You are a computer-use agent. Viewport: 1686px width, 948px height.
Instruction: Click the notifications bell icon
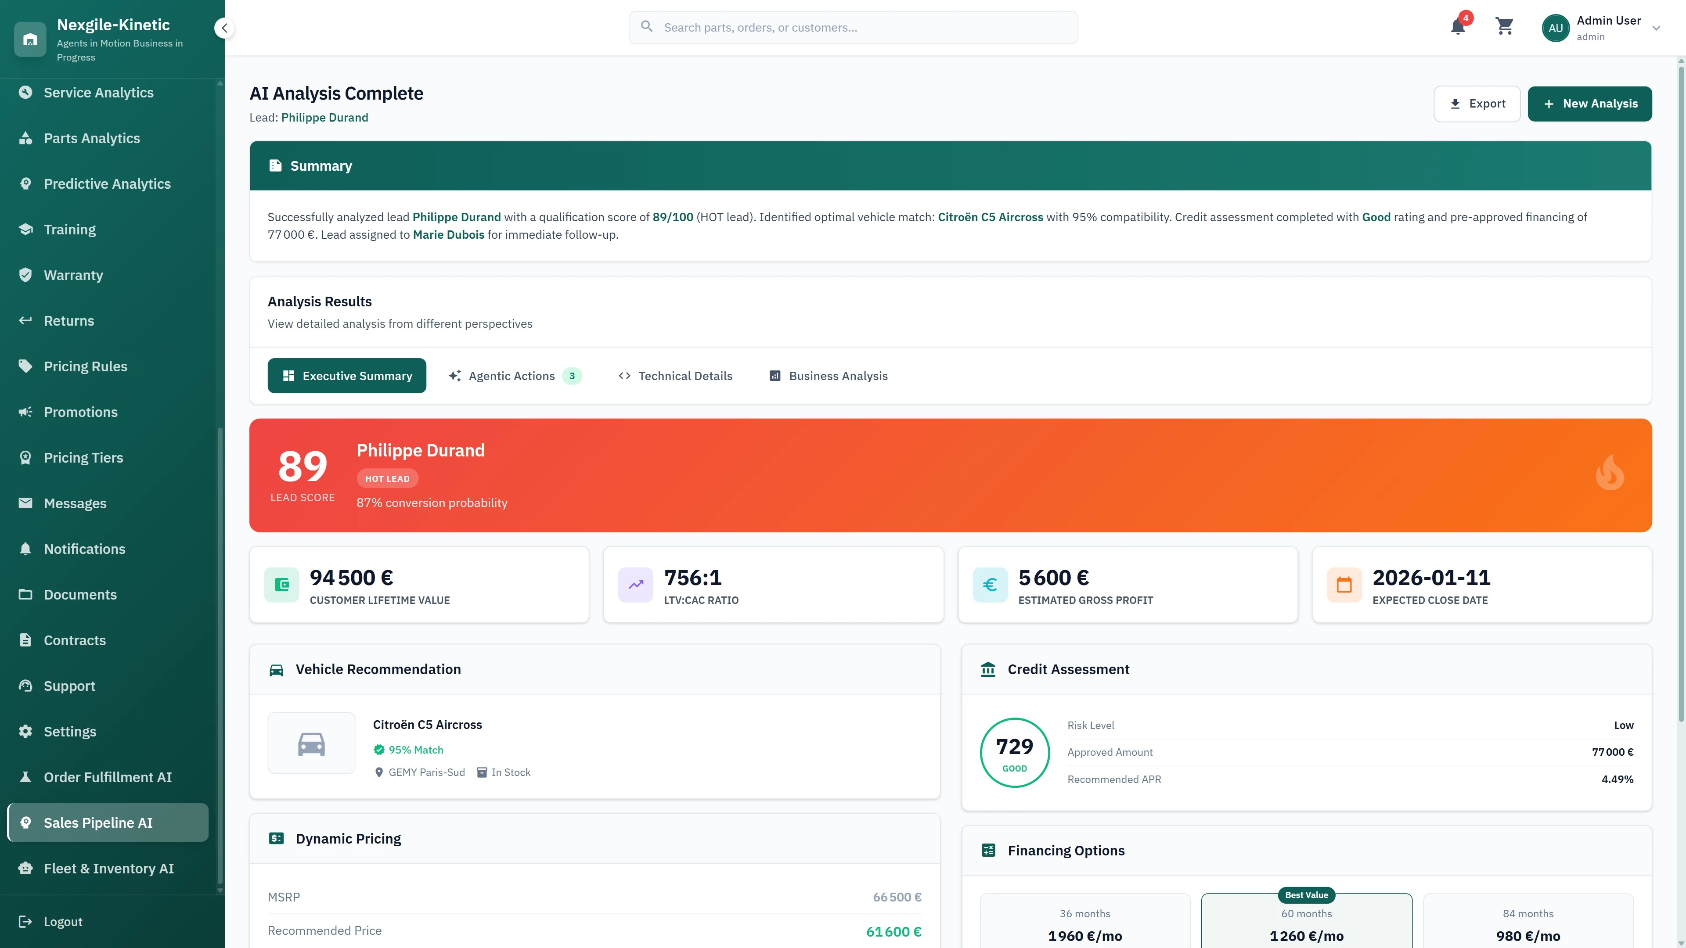1458,28
